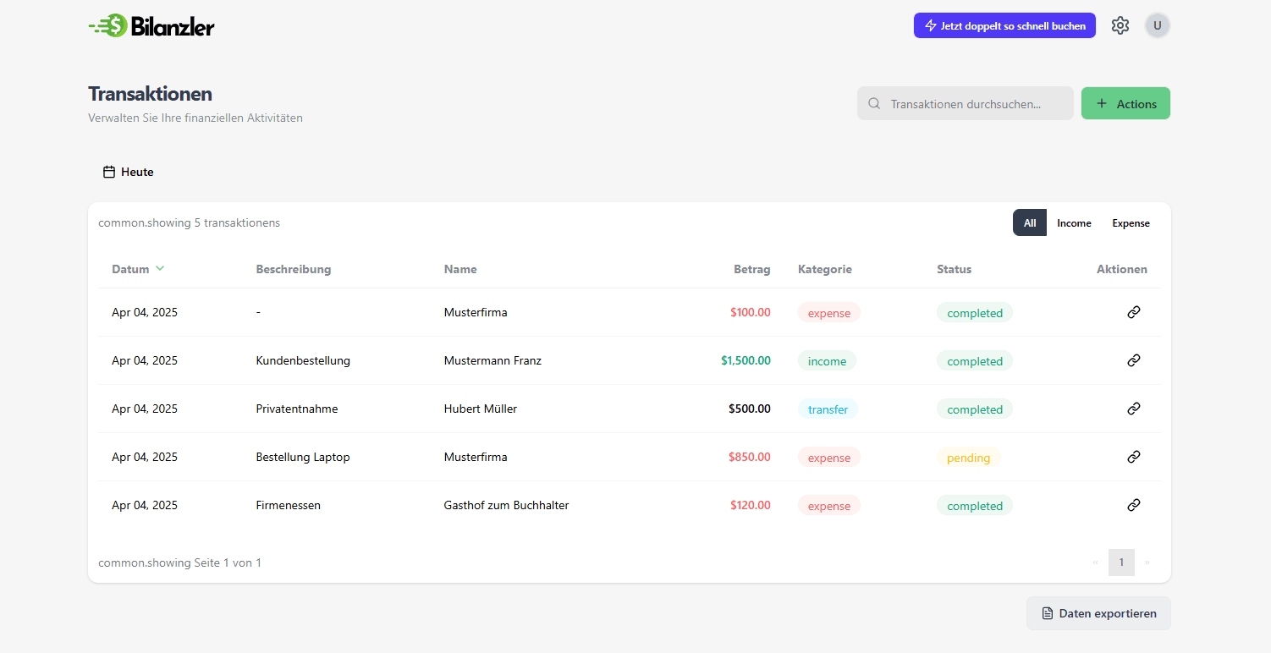Click link icon for $100.00 Musterfirma transaction

tap(1134, 312)
